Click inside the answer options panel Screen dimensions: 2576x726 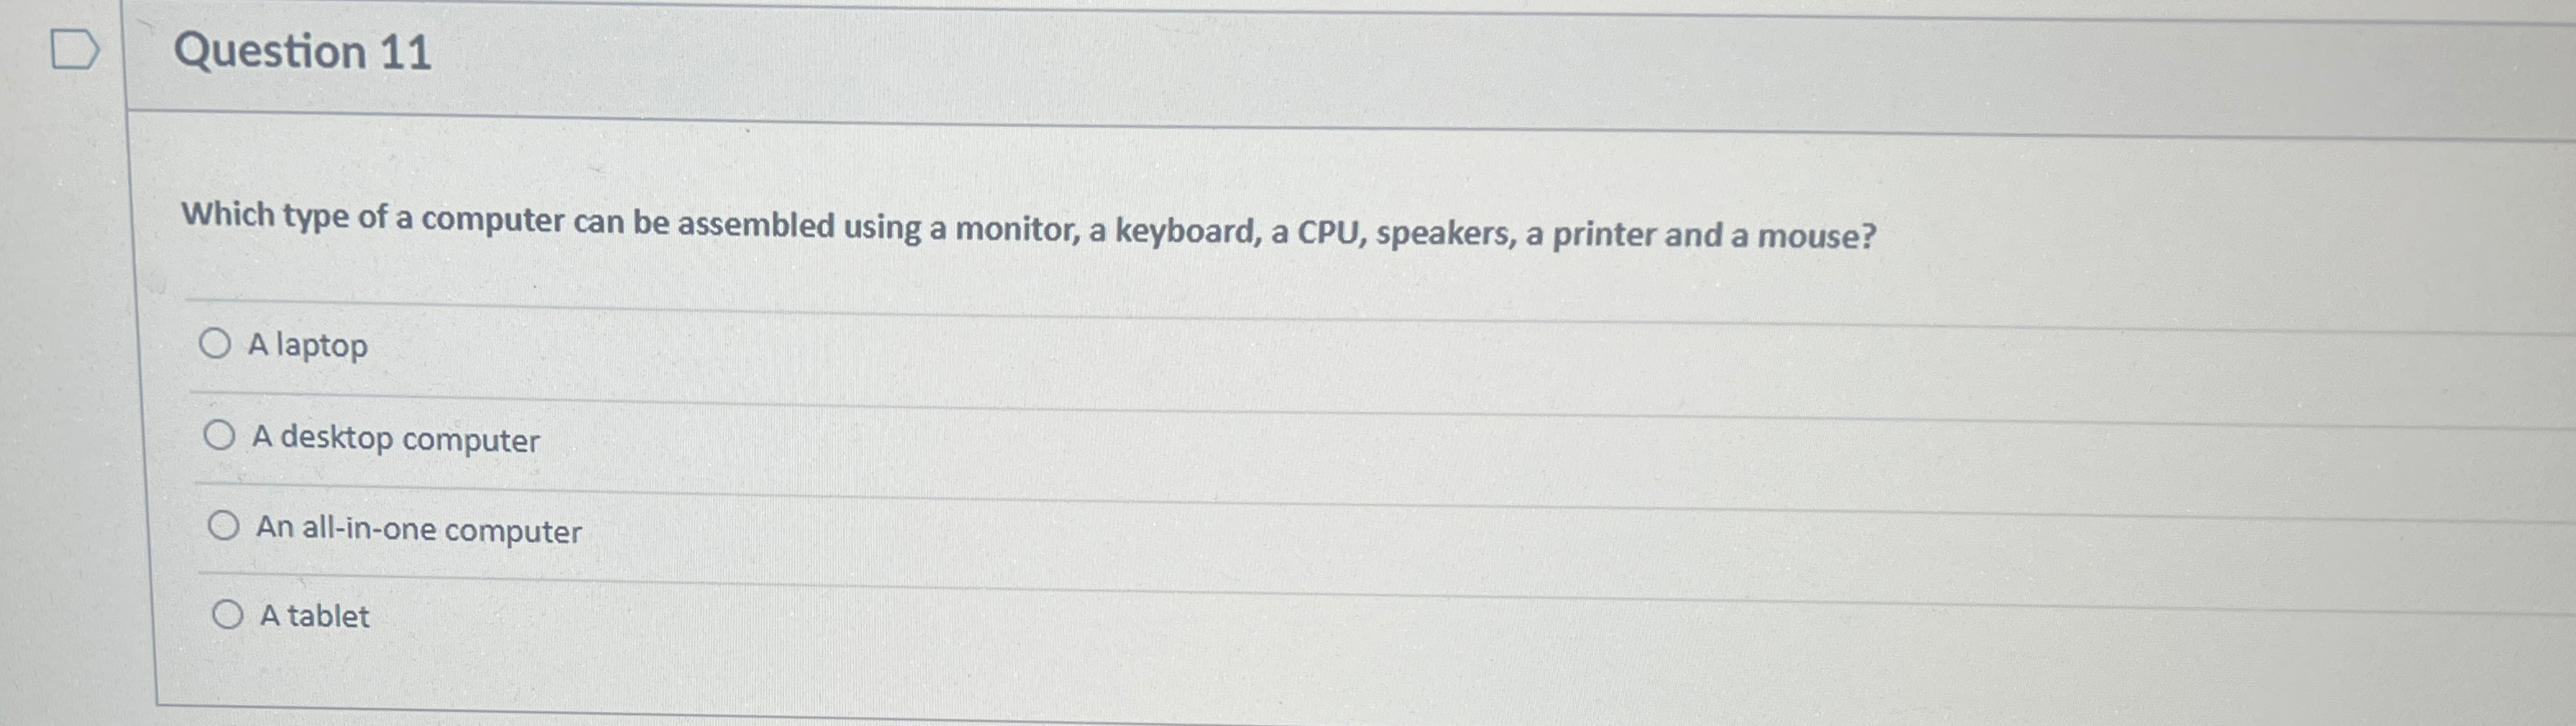pyautogui.click(x=1200, y=479)
